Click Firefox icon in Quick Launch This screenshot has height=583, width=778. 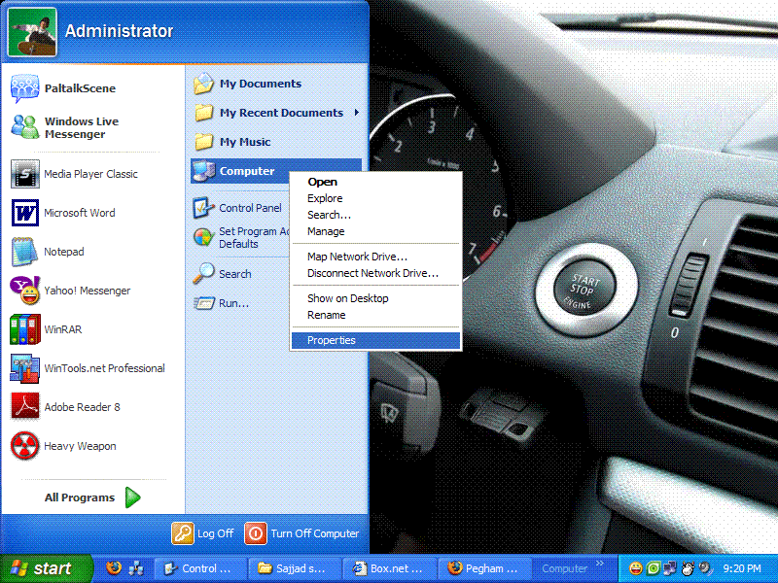(x=114, y=568)
